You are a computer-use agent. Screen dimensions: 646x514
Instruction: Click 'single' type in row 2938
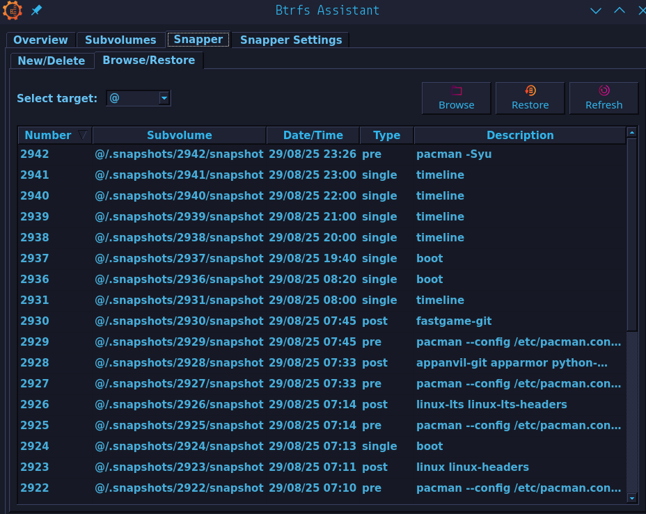tap(379, 238)
